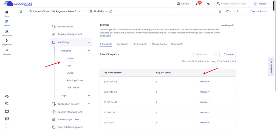Expand the FindGifts application dropdown
This screenshot has height=133, width=276.
click(106, 11)
